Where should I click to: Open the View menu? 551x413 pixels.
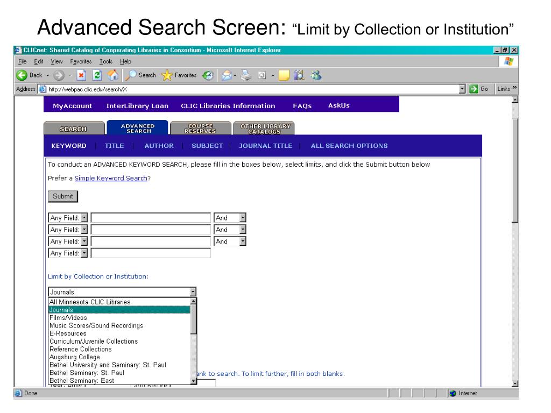tap(56, 61)
